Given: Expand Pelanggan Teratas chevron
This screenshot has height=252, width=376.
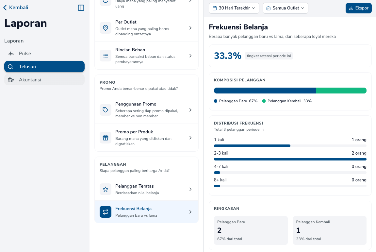Looking at the screenshot, I should (x=190, y=189).
